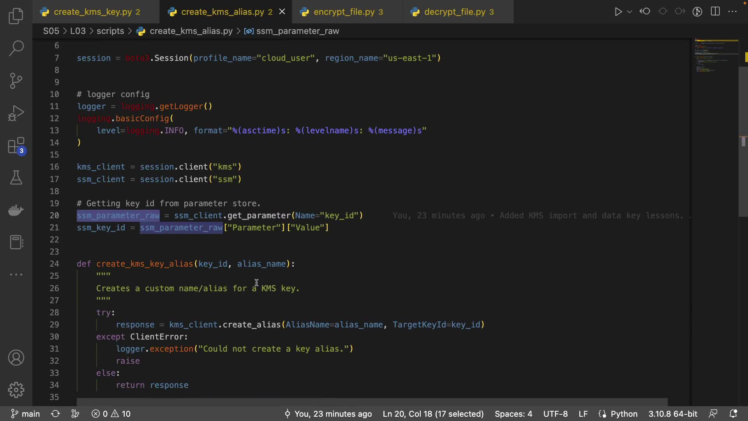Switch to the encrypt_file.py tab
The width and height of the screenshot is (748, 421).
point(344,12)
